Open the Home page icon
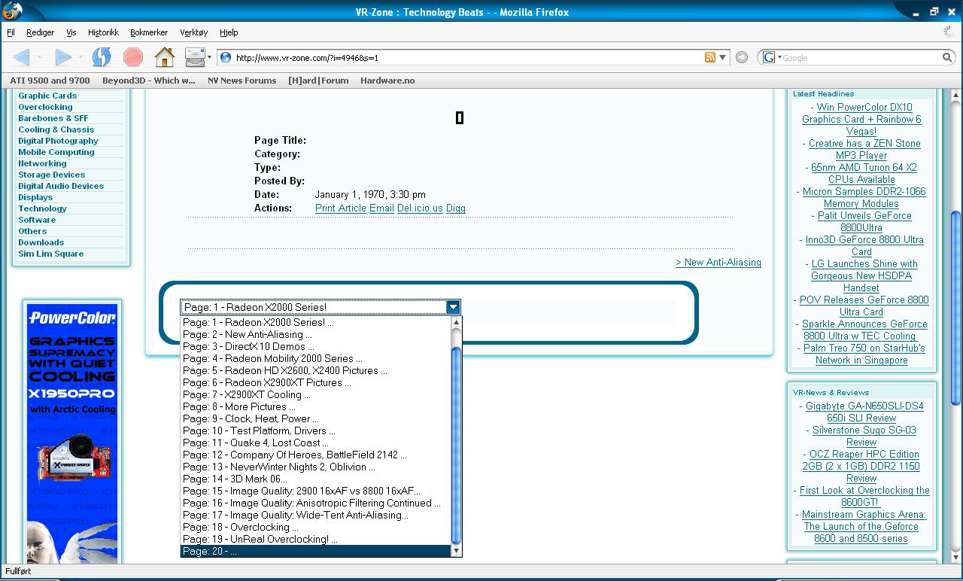 (x=165, y=57)
